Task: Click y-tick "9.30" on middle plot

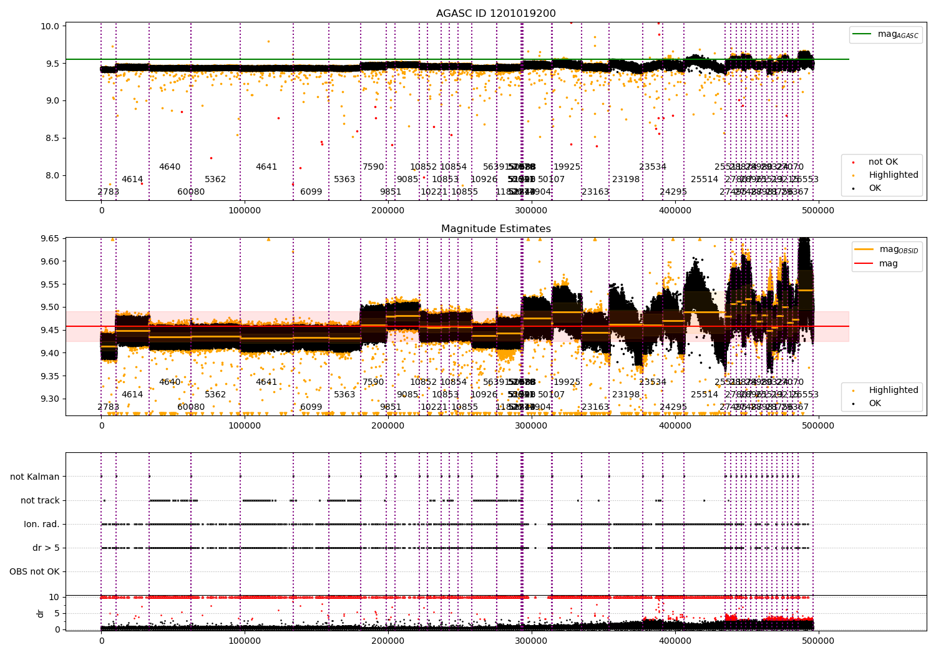Action: [50, 399]
